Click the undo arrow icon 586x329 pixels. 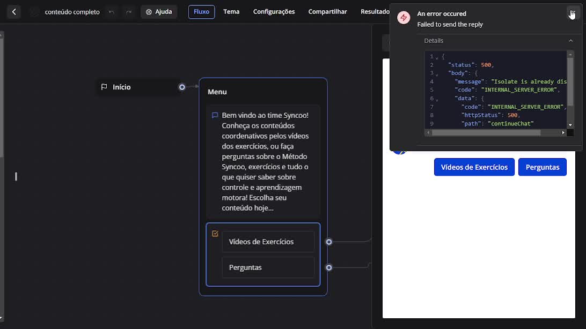pyautogui.click(x=111, y=12)
